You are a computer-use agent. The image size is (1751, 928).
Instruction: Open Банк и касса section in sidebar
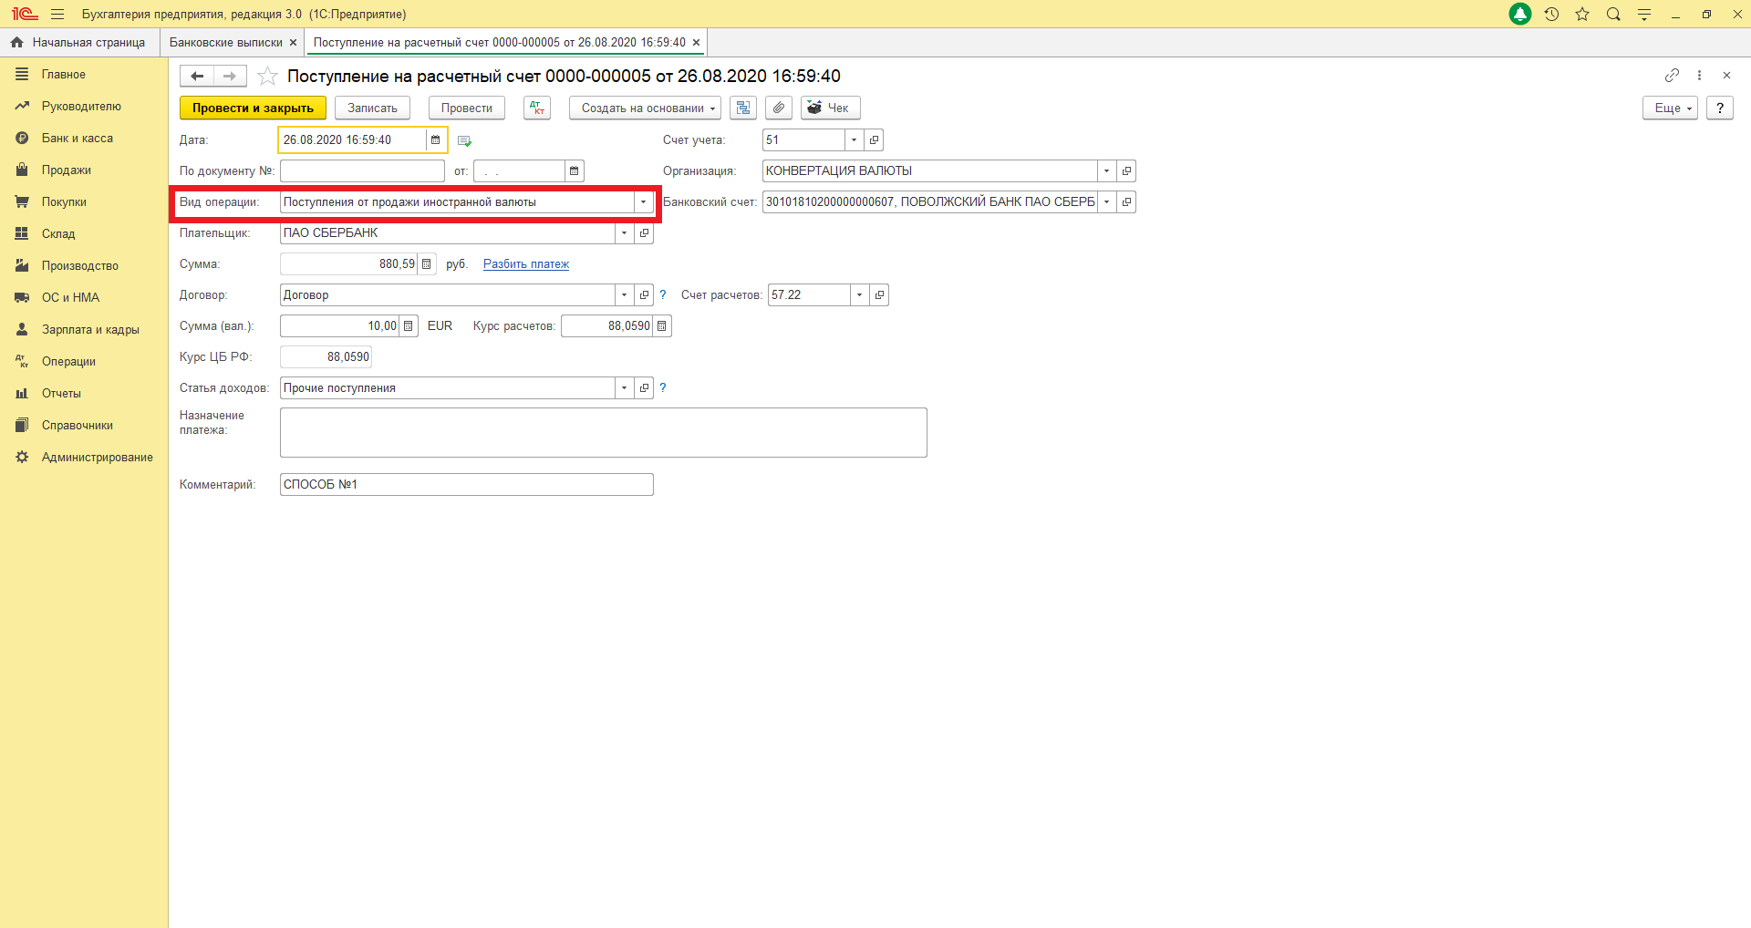click(78, 139)
